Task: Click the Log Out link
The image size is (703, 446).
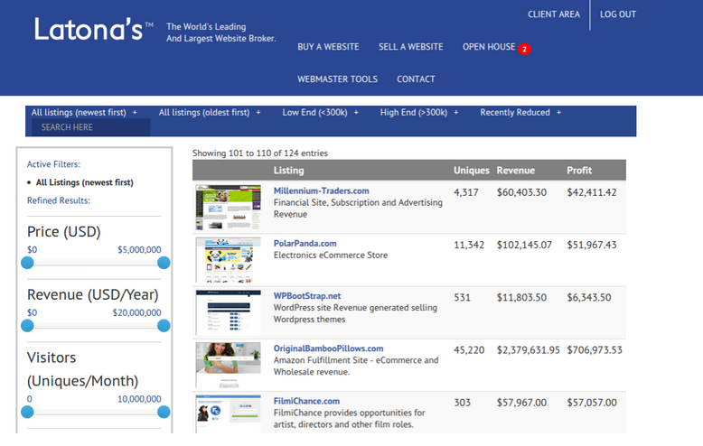Action: pos(618,14)
